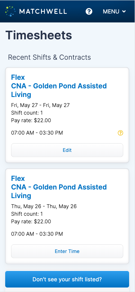Viewport: 135px width, 292px height.
Task: Click Fri, May 27 date range text
Action: (40, 105)
